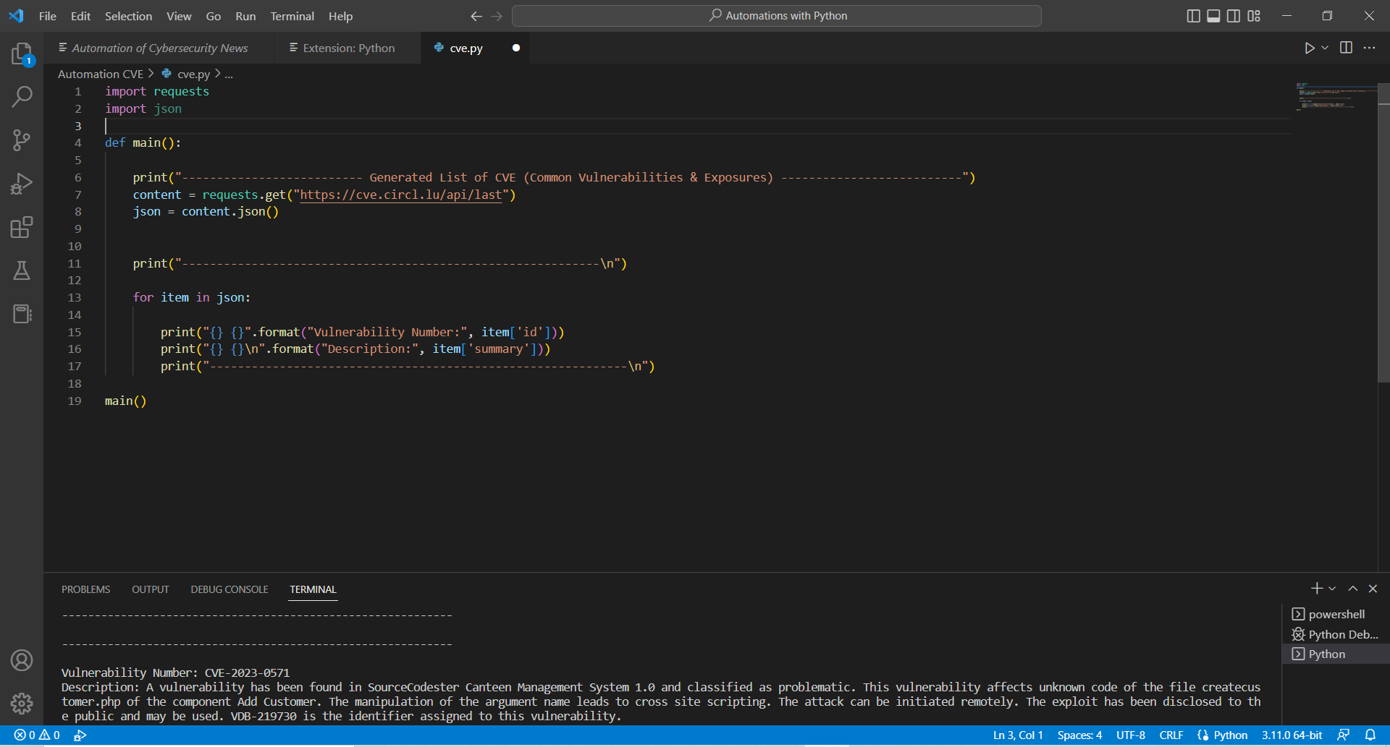Screen dimensions: 1390x747
Task: Open the Testing flask view
Action: point(22,270)
